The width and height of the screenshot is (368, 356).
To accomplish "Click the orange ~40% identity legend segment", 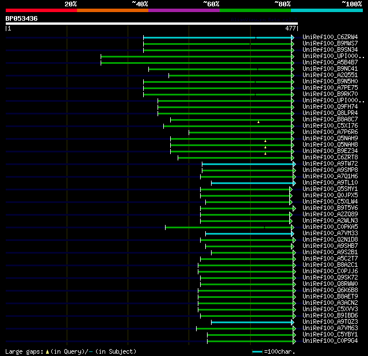I will coord(113,10).
